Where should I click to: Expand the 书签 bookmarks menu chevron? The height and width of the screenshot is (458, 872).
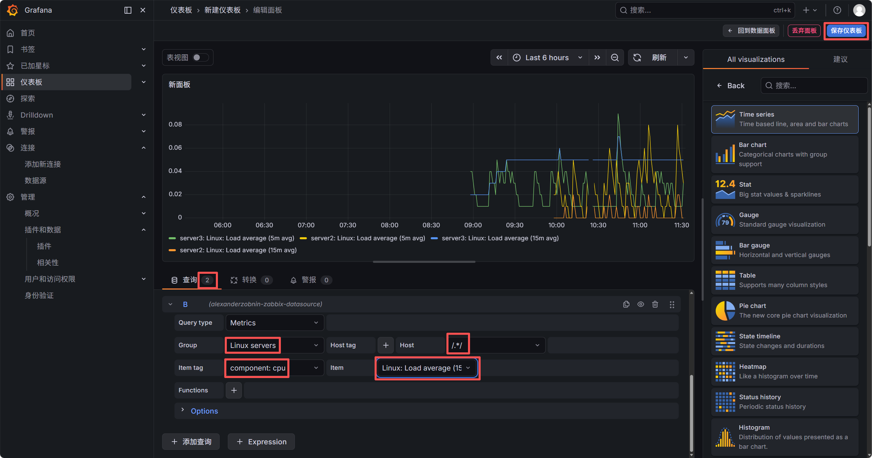(x=144, y=49)
